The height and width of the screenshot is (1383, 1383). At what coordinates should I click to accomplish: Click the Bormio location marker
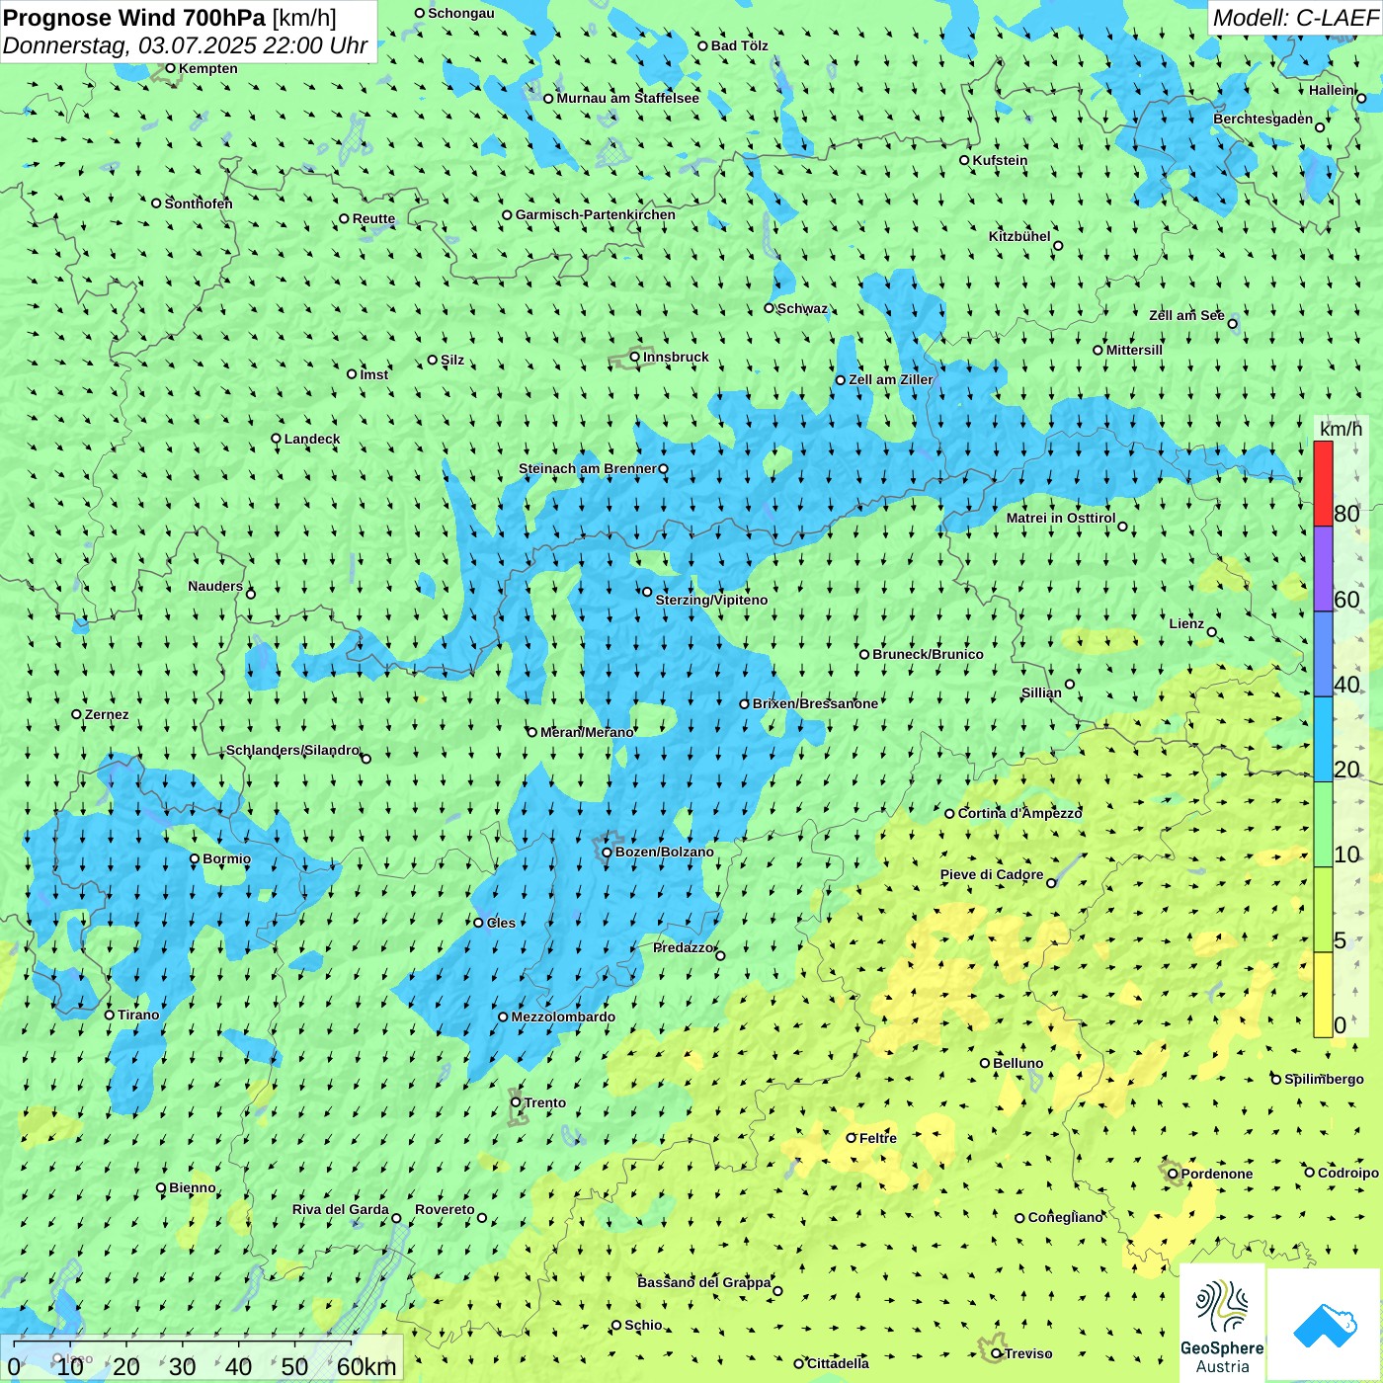tap(195, 858)
